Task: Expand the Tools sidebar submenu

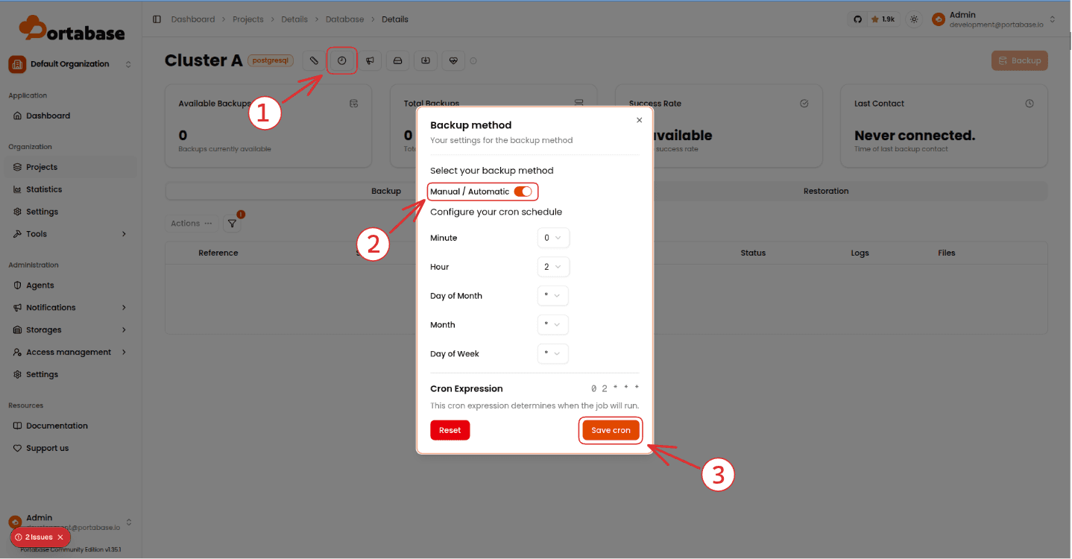Action: coord(71,234)
